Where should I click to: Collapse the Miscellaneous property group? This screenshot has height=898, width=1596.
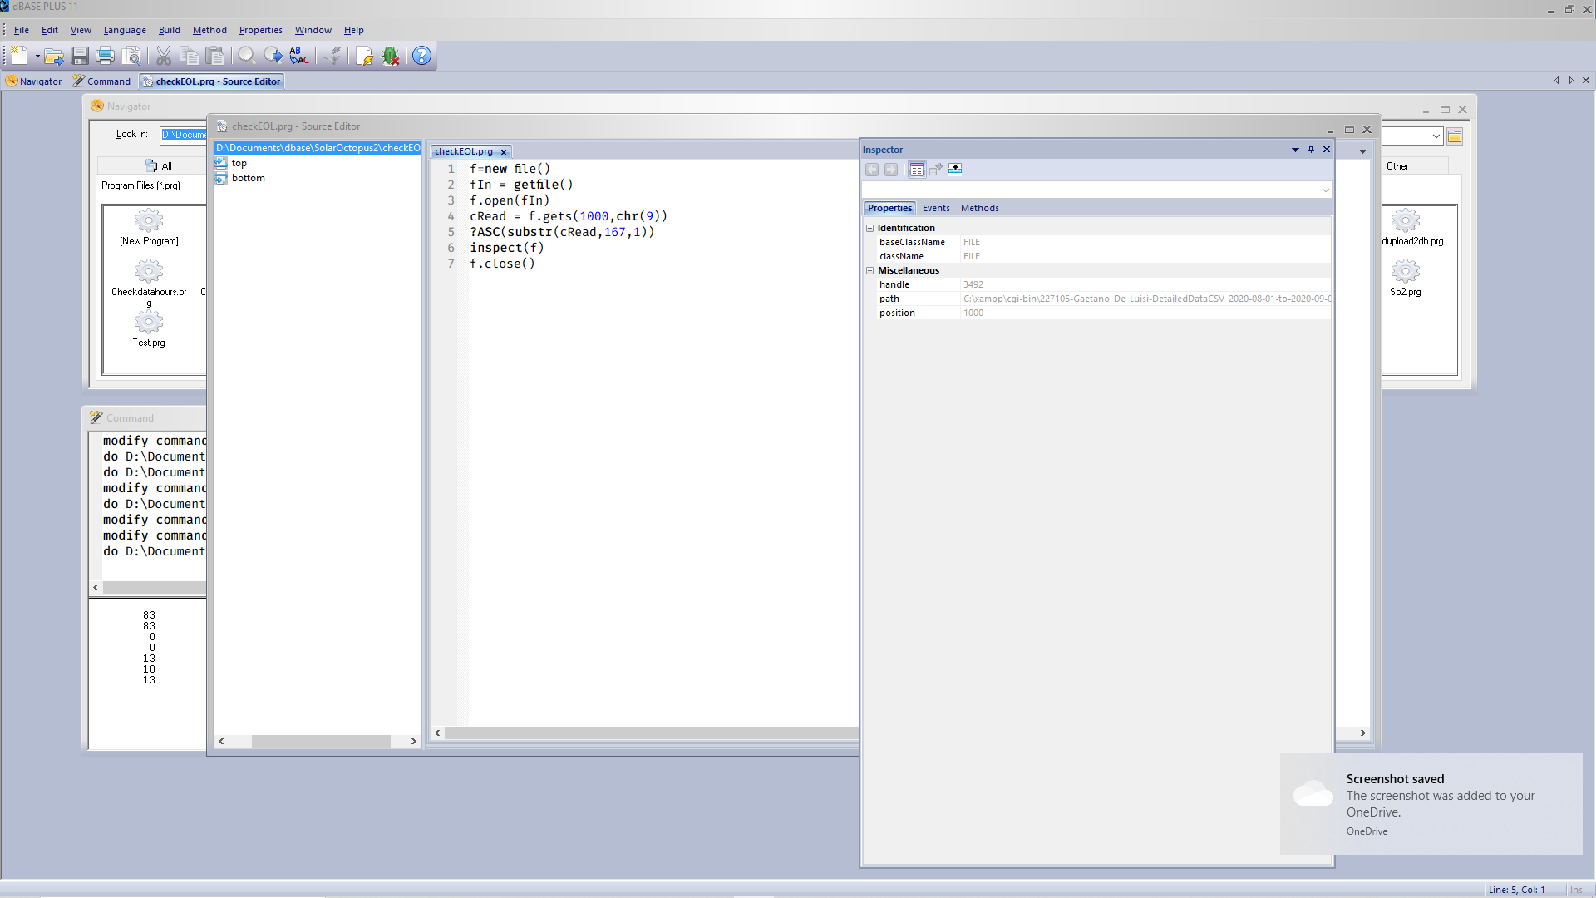(x=869, y=270)
